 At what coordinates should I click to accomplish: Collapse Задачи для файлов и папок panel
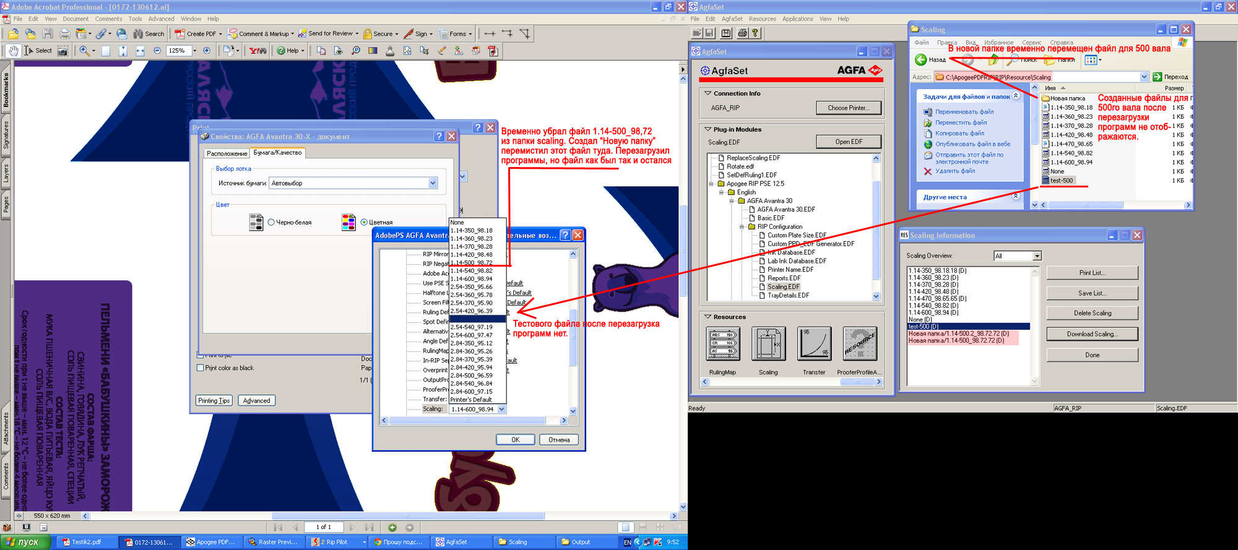(x=1015, y=96)
